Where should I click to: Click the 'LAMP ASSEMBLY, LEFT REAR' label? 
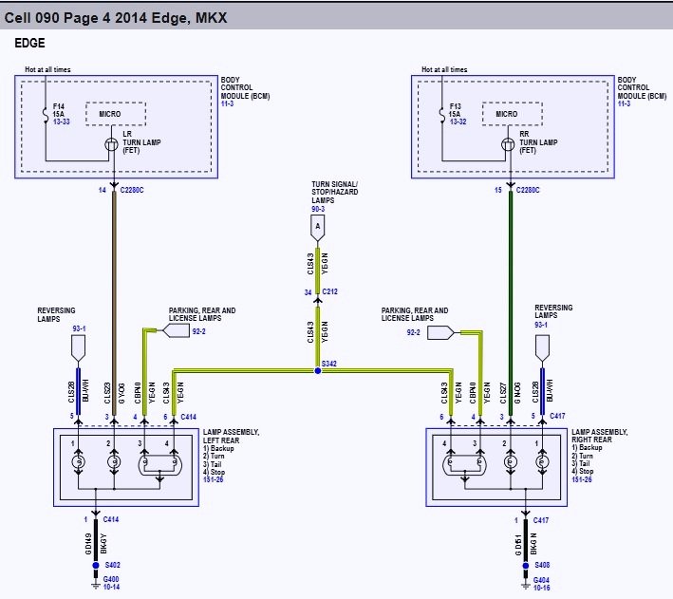tap(231, 437)
